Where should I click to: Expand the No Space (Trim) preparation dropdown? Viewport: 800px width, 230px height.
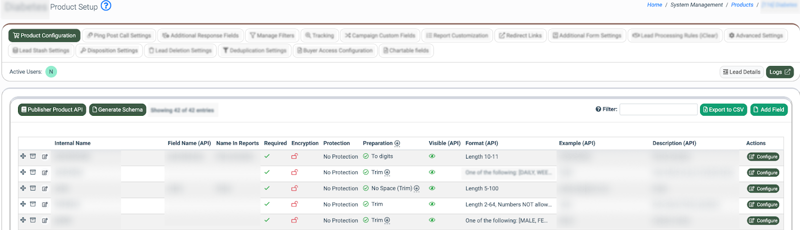coord(416,188)
